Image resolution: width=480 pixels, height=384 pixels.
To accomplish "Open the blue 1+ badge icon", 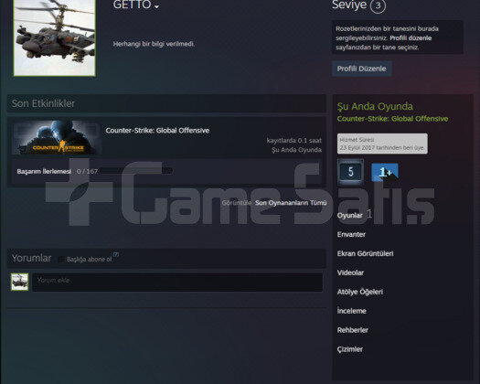I will 385,172.
